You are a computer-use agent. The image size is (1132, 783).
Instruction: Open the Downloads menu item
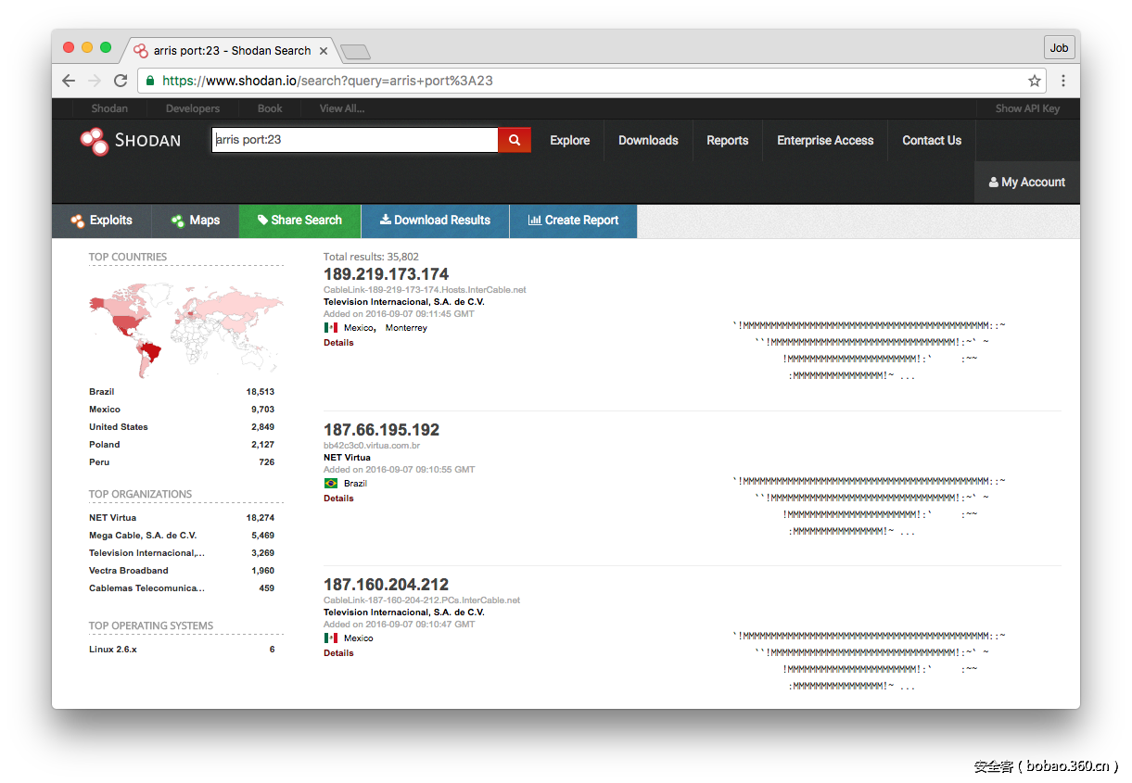(x=648, y=141)
